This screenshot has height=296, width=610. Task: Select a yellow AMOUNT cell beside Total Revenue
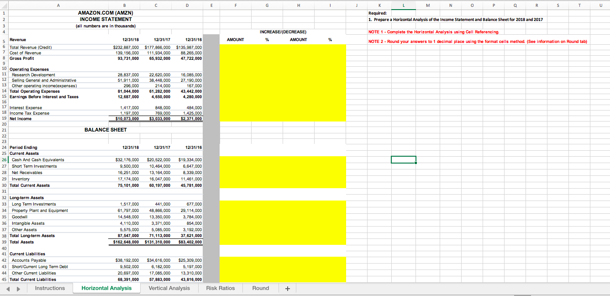(236, 47)
